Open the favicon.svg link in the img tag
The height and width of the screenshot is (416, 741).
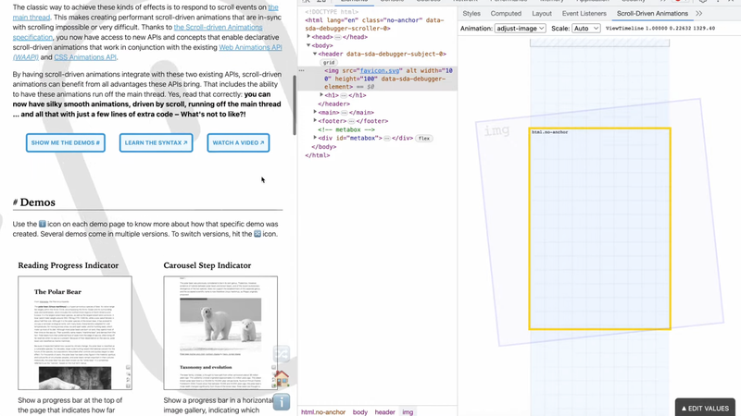tap(380, 71)
